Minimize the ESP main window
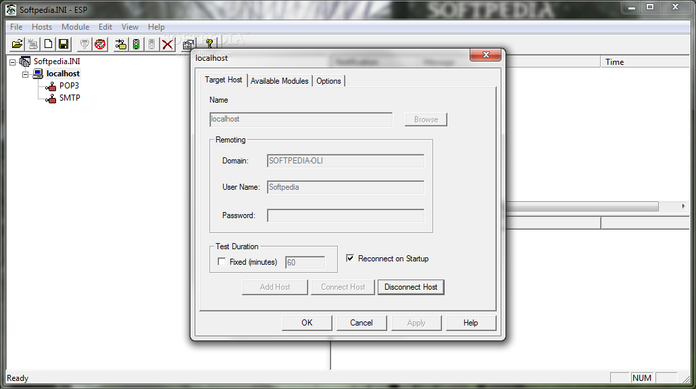Screen dimensions: 696x389 (632, 7)
